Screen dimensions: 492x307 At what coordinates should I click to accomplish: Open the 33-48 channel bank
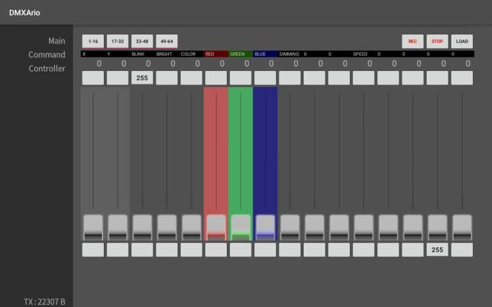(142, 42)
